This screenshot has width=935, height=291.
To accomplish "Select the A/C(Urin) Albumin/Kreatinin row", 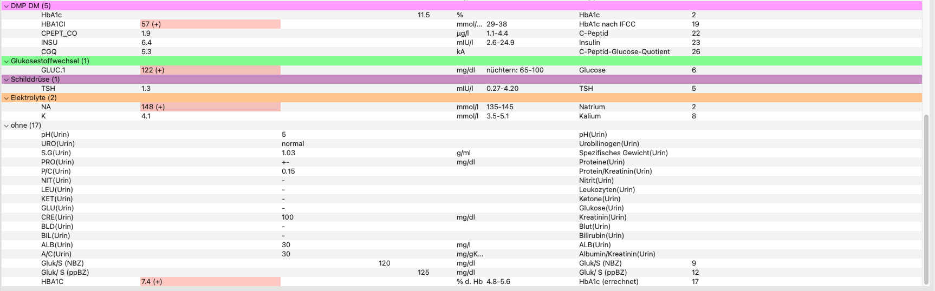I will 461,254.
